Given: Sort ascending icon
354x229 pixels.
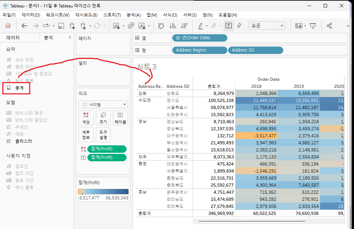Looking at the screenshot, I should 173,26.
